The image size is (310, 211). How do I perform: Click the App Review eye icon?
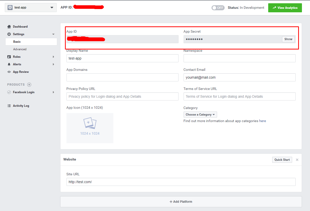coord(9,72)
